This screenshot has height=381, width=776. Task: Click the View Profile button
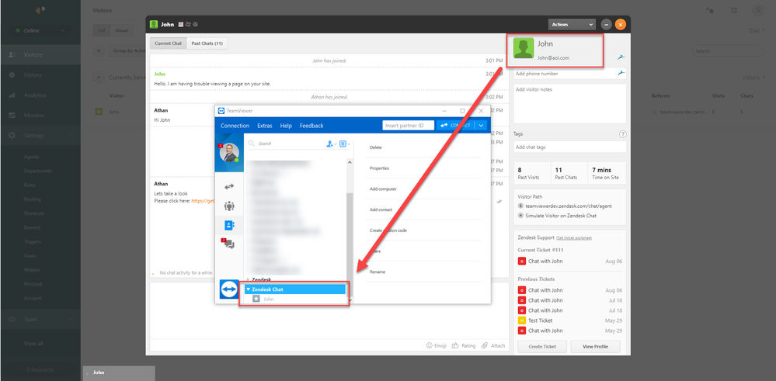(x=595, y=346)
